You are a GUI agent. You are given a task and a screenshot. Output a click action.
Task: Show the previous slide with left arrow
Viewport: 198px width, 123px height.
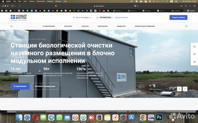click(x=179, y=89)
